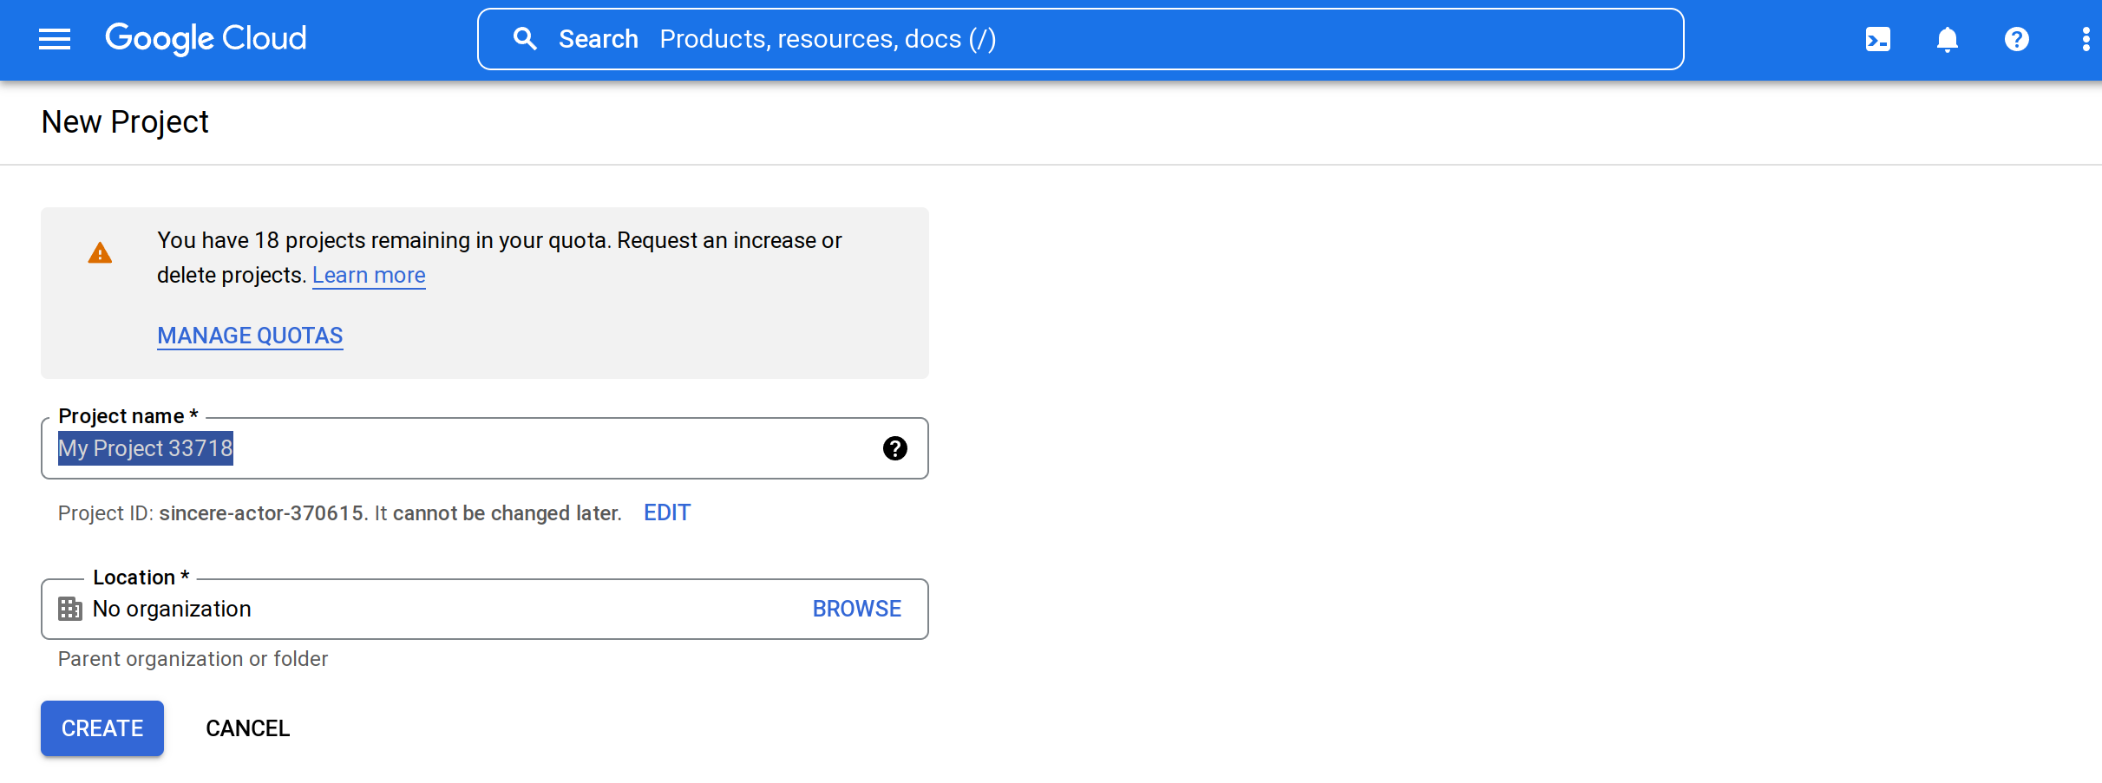This screenshot has width=2102, height=783.
Task: Open the notifications bell
Action: 1947,39
